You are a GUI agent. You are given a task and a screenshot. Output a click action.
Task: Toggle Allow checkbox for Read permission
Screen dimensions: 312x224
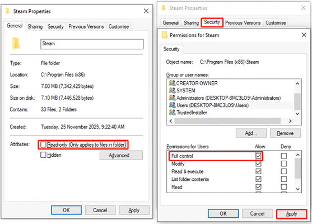[258, 187]
